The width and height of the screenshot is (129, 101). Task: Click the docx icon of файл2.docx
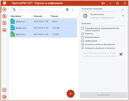(x=13, y=28)
